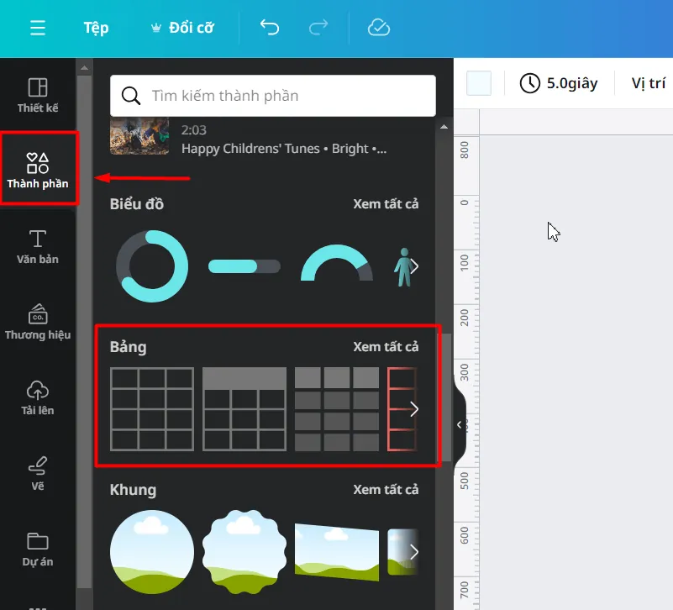Set page duration via 5.0giây button

click(x=559, y=83)
